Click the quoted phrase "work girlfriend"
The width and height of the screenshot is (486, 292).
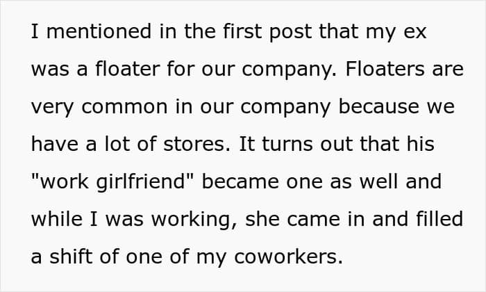[115, 182]
